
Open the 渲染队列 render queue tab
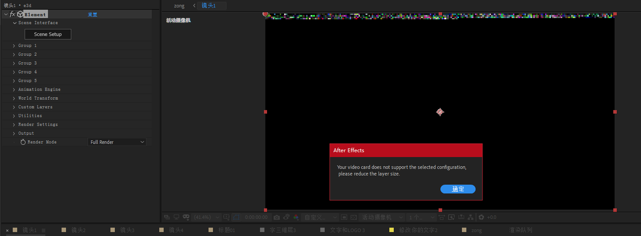click(520, 230)
